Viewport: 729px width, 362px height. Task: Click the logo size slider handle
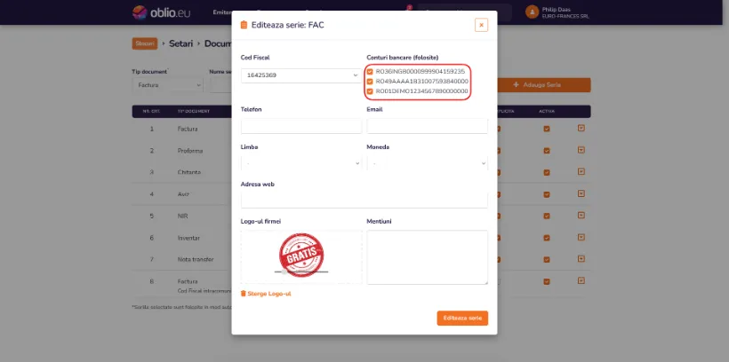coord(284,271)
